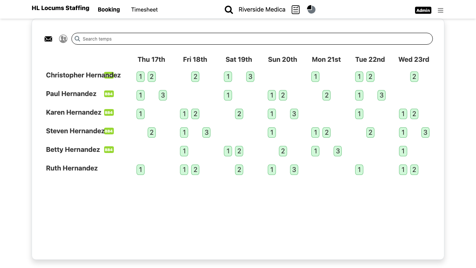Click the people group filter icon
This screenshot has width=476, height=268.
(63, 39)
